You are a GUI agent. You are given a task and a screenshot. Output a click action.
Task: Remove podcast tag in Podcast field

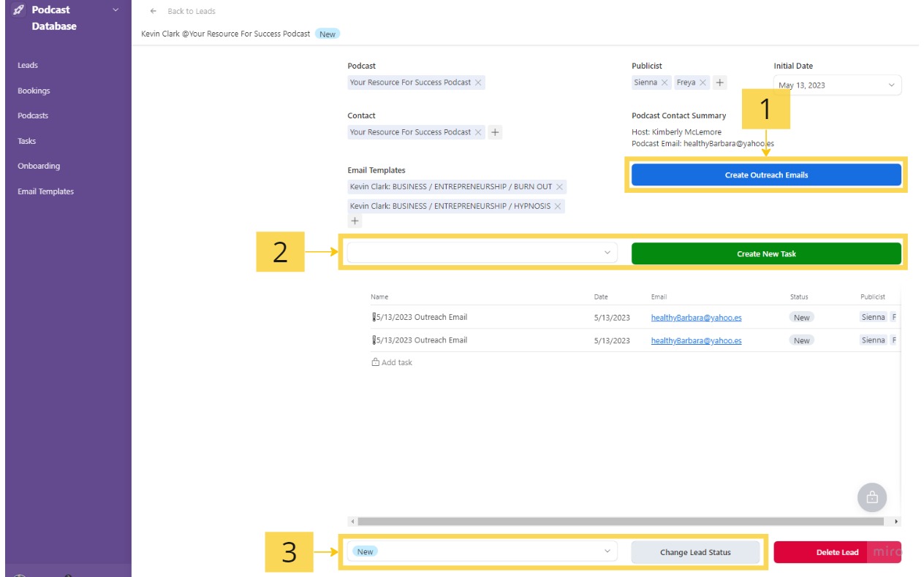[478, 83]
